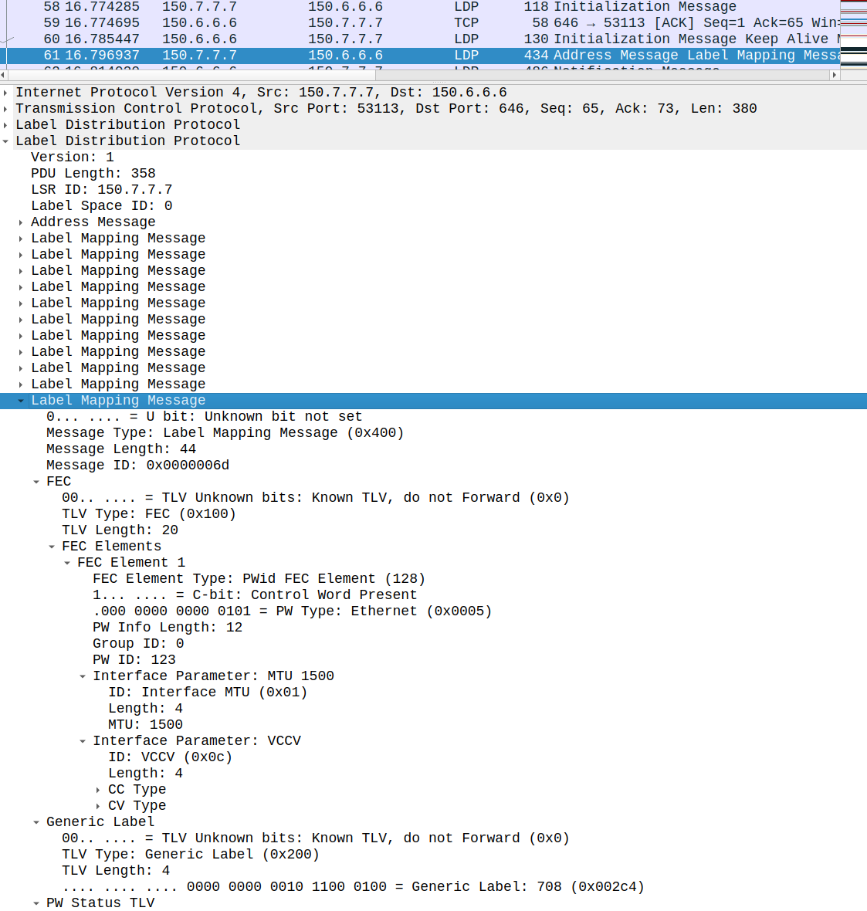Viewport: 867px width, 911px height.
Task: Click the 'Length: 4' line under Interface MTU
Action: click(x=145, y=709)
